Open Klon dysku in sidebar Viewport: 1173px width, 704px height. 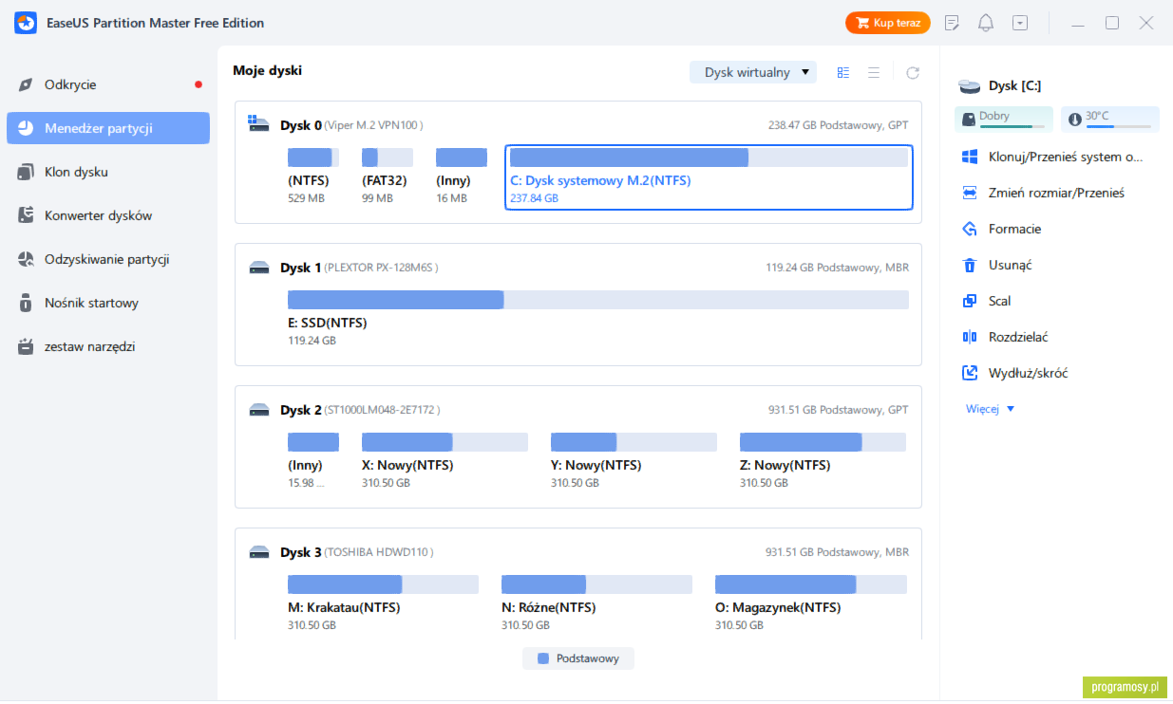click(x=108, y=172)
